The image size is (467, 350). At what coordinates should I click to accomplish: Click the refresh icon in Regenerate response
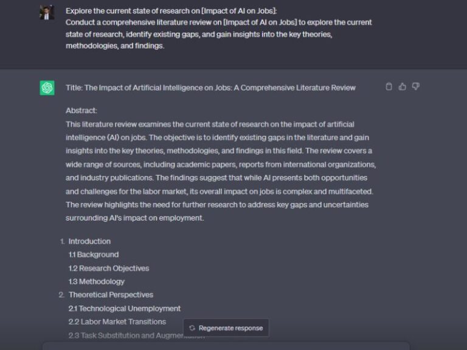pos(192,328)
